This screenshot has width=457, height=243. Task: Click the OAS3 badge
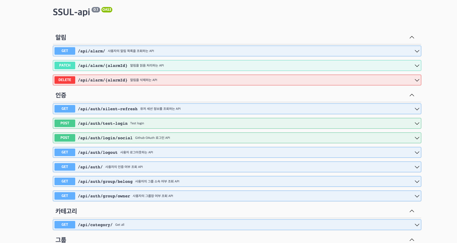point(107,10)
